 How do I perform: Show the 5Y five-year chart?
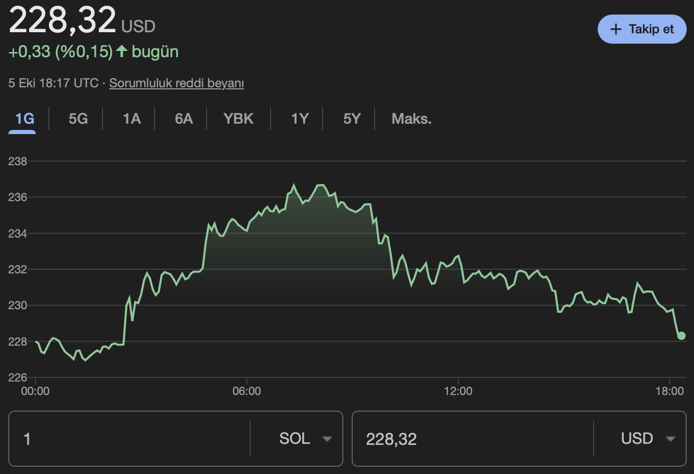352,119
